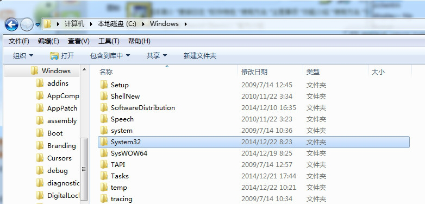Expand the arrow before 计算机 breadcrumb

click(58, 24)
